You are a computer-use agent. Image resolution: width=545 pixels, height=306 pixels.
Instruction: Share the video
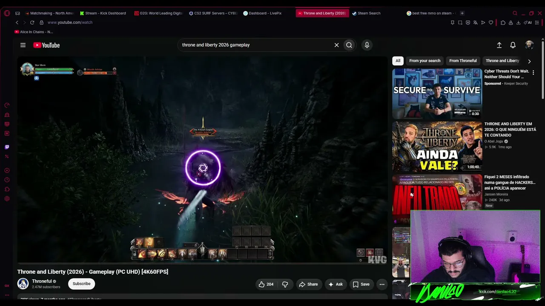tap(308, 284)
